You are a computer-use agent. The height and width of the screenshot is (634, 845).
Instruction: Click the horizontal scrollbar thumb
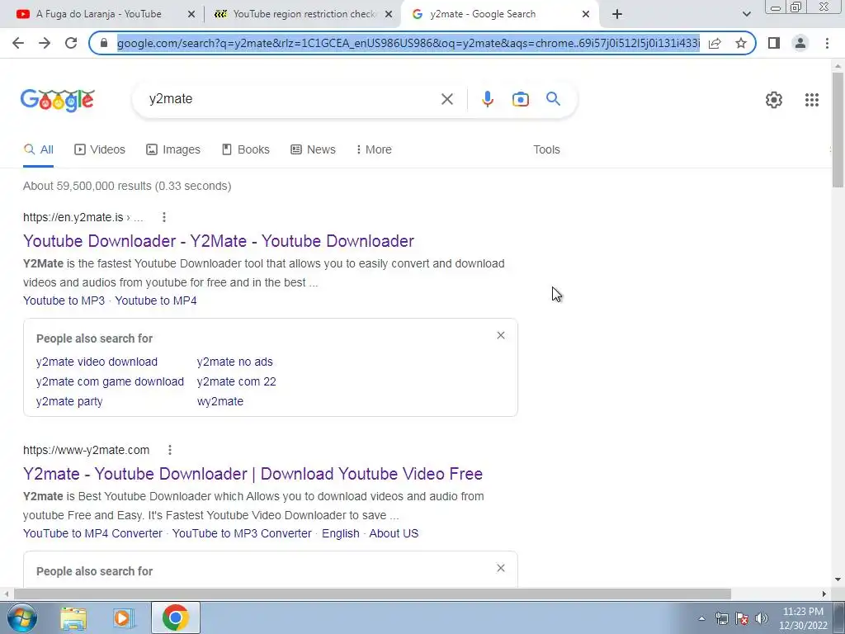coord(372,594)
